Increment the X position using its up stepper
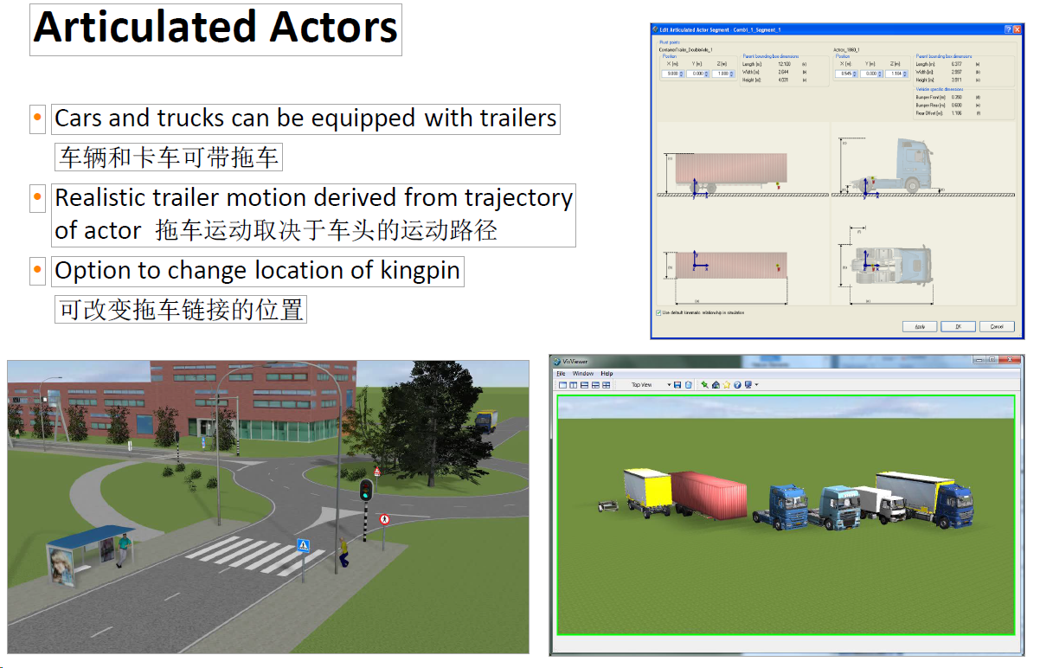Screen dimensions: 1040x668 (x=682, y=72)
